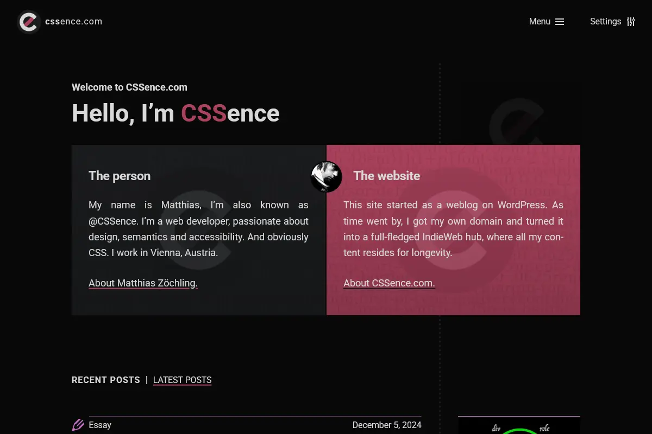This screenshot has height=434, width=652.
Task: Open the Menu navigation
Action: point(547,22)
